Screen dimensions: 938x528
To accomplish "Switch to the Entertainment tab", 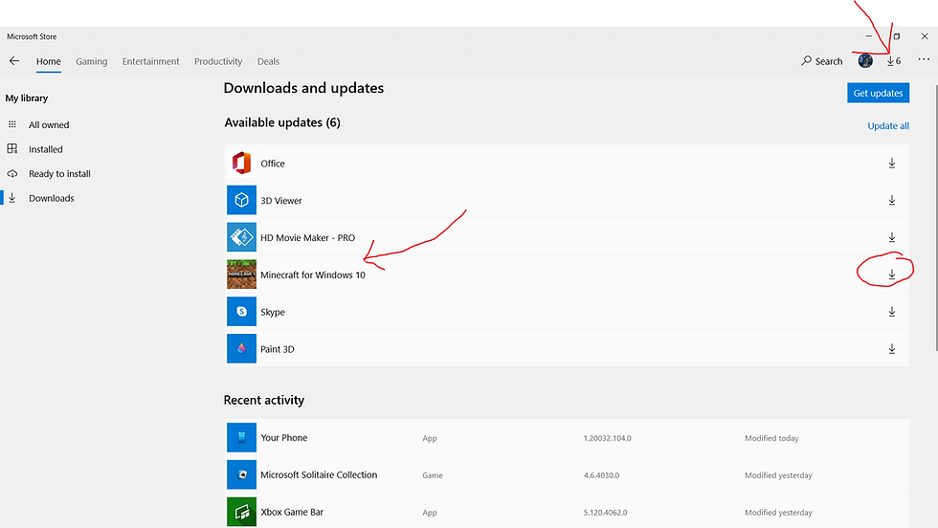I will pyautogui.click(x=151, y=61).
